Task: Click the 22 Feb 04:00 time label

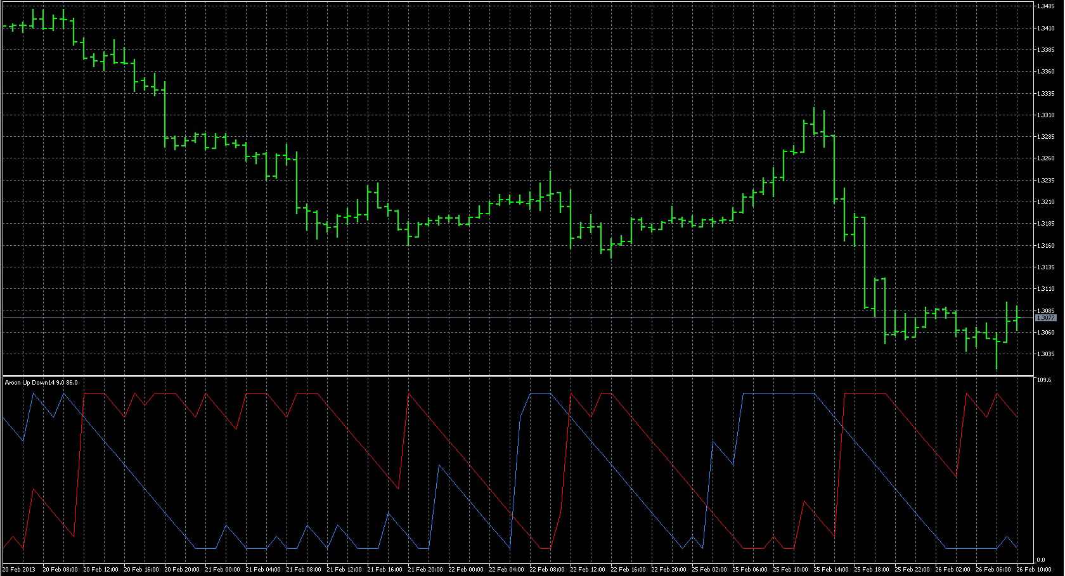Action: [x=507, y=570]
